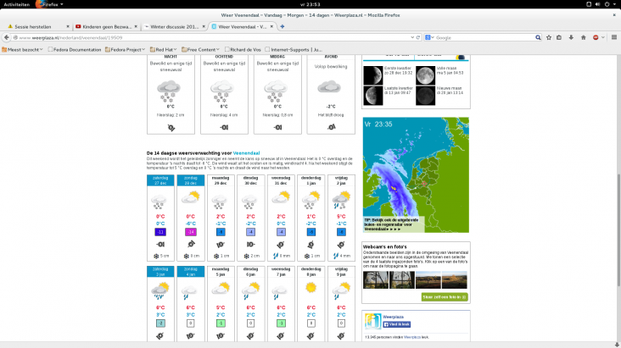Click the Volle maan moon image
621x348 pixels.
point(425,75)
